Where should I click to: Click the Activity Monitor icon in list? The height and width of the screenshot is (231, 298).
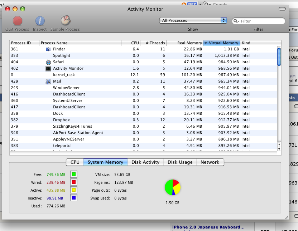48,69
